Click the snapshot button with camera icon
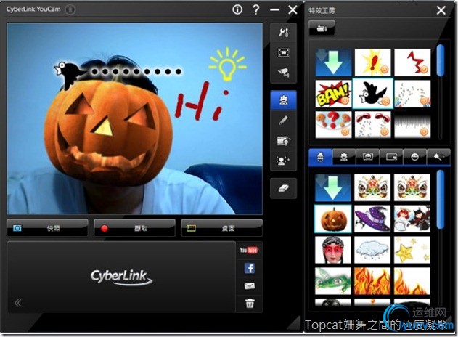458x337 pixels. (x=47, y=228)
